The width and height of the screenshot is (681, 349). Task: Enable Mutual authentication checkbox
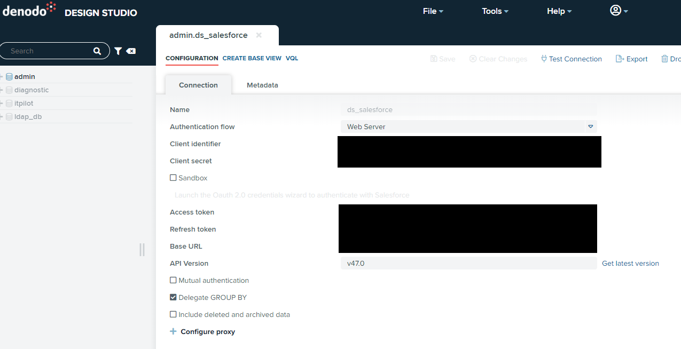pos(173,280)
